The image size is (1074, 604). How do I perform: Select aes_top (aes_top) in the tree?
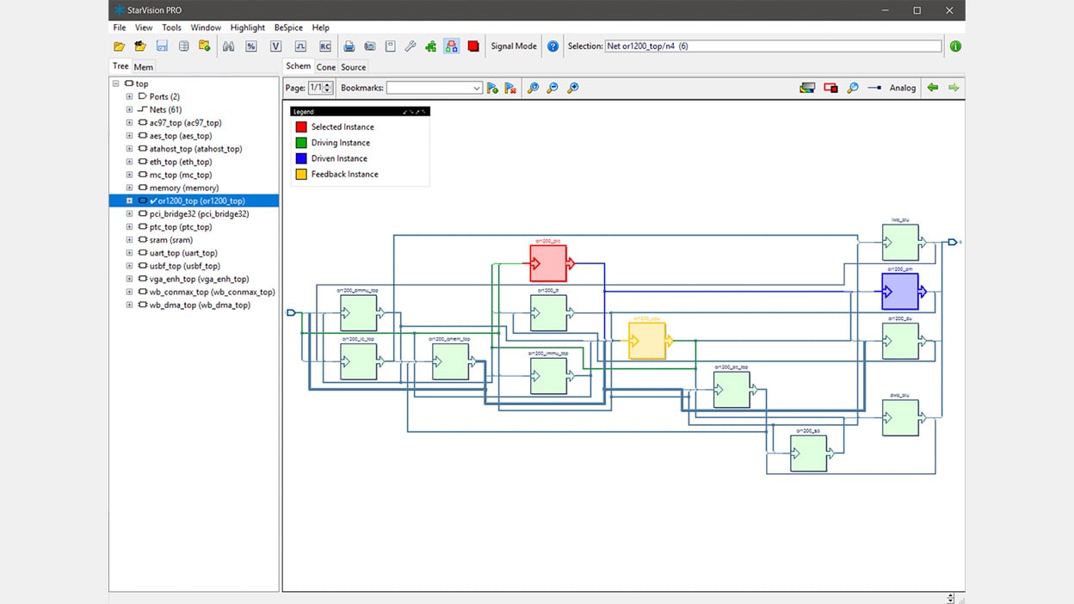tap(181, 136)
